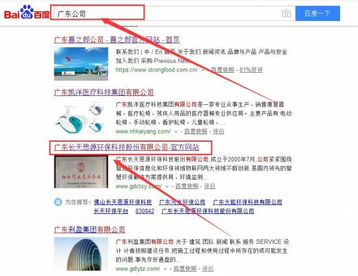Click the 百度一下 search button

(317, 14)
